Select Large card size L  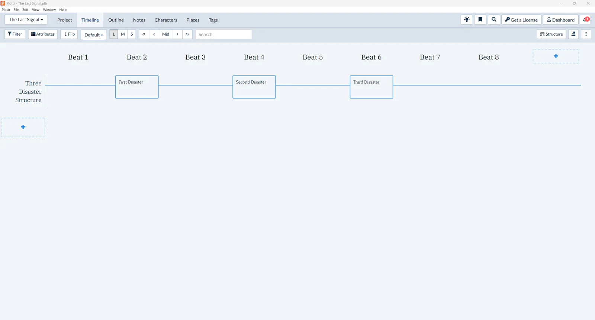point(114,34)
